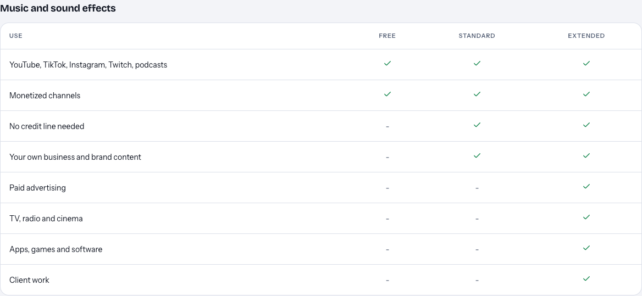Click the Music and sound effects heading
Viewport: 642px width, 296px height.
click(58, 8)
